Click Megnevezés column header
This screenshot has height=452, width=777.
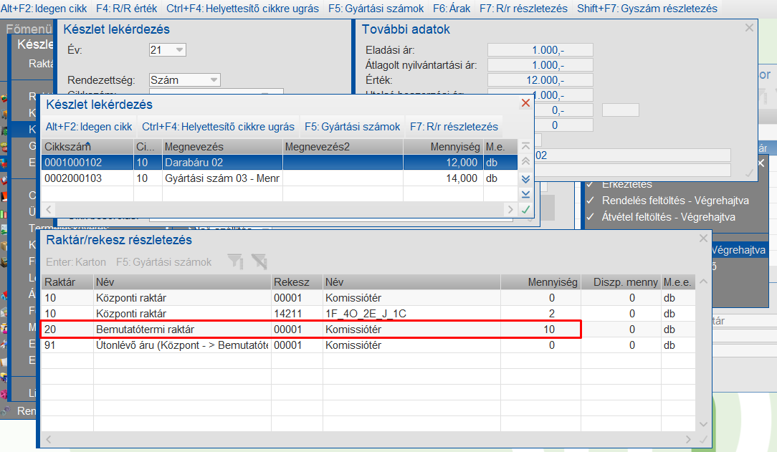[x=222, y=147]
